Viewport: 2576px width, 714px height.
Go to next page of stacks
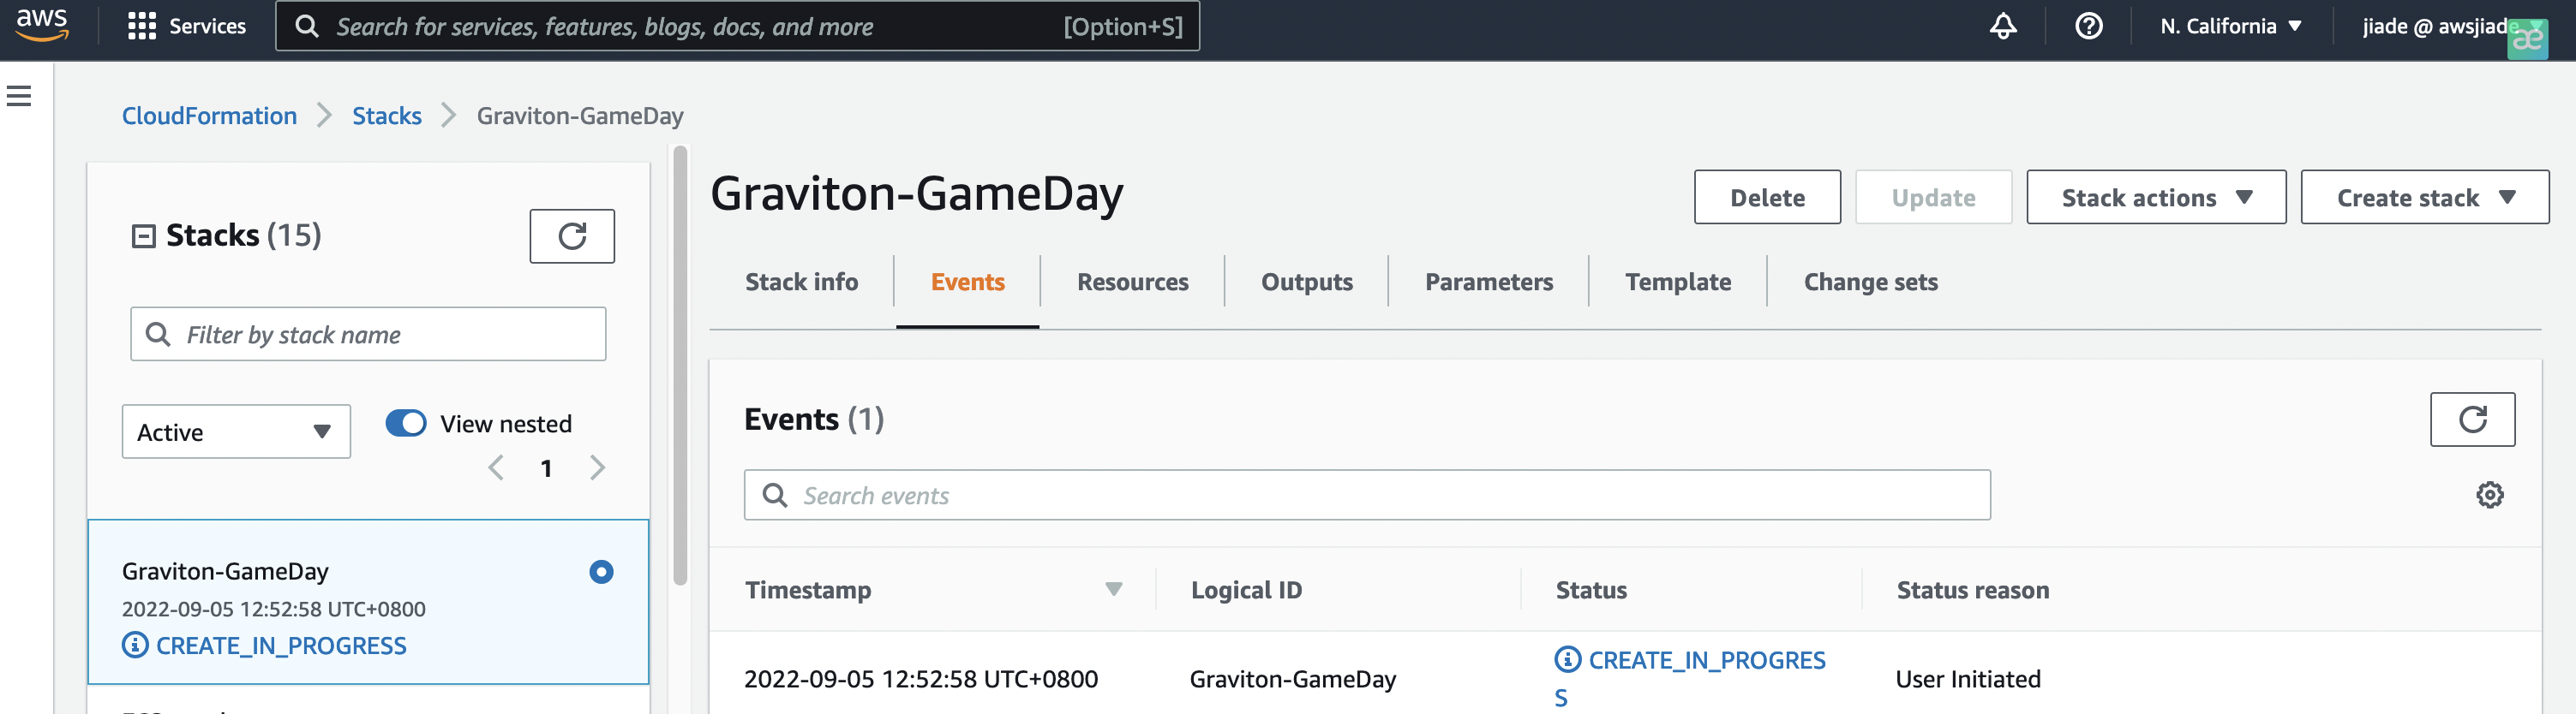tap(597, 467)
